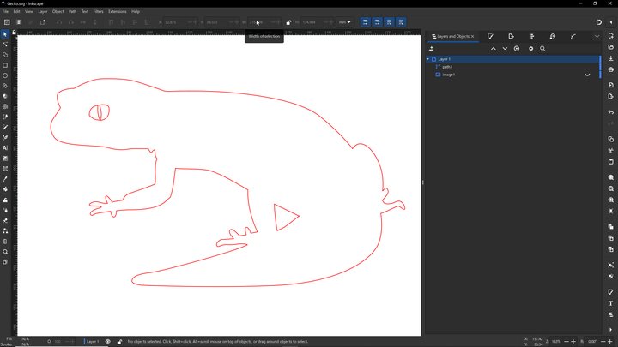Select the Connector tool

5,231
